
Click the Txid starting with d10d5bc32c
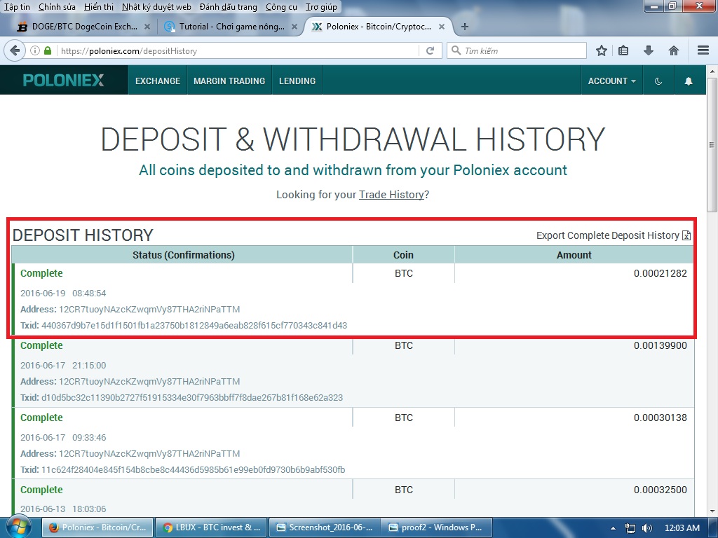tap(192, 398)
